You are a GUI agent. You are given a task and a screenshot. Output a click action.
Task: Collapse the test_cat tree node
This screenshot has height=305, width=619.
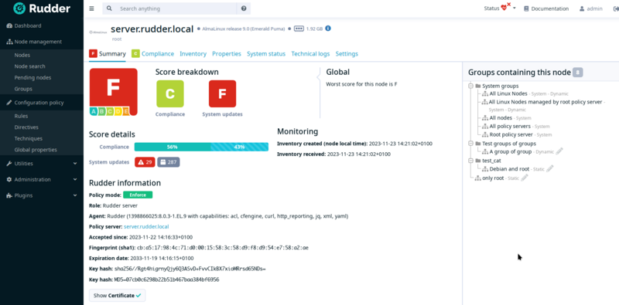[x=470, y=161]
